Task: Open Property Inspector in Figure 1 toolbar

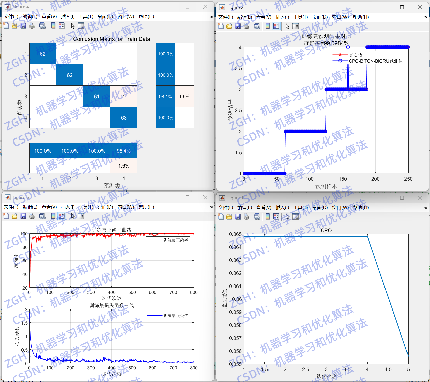Action: [296, 217]
